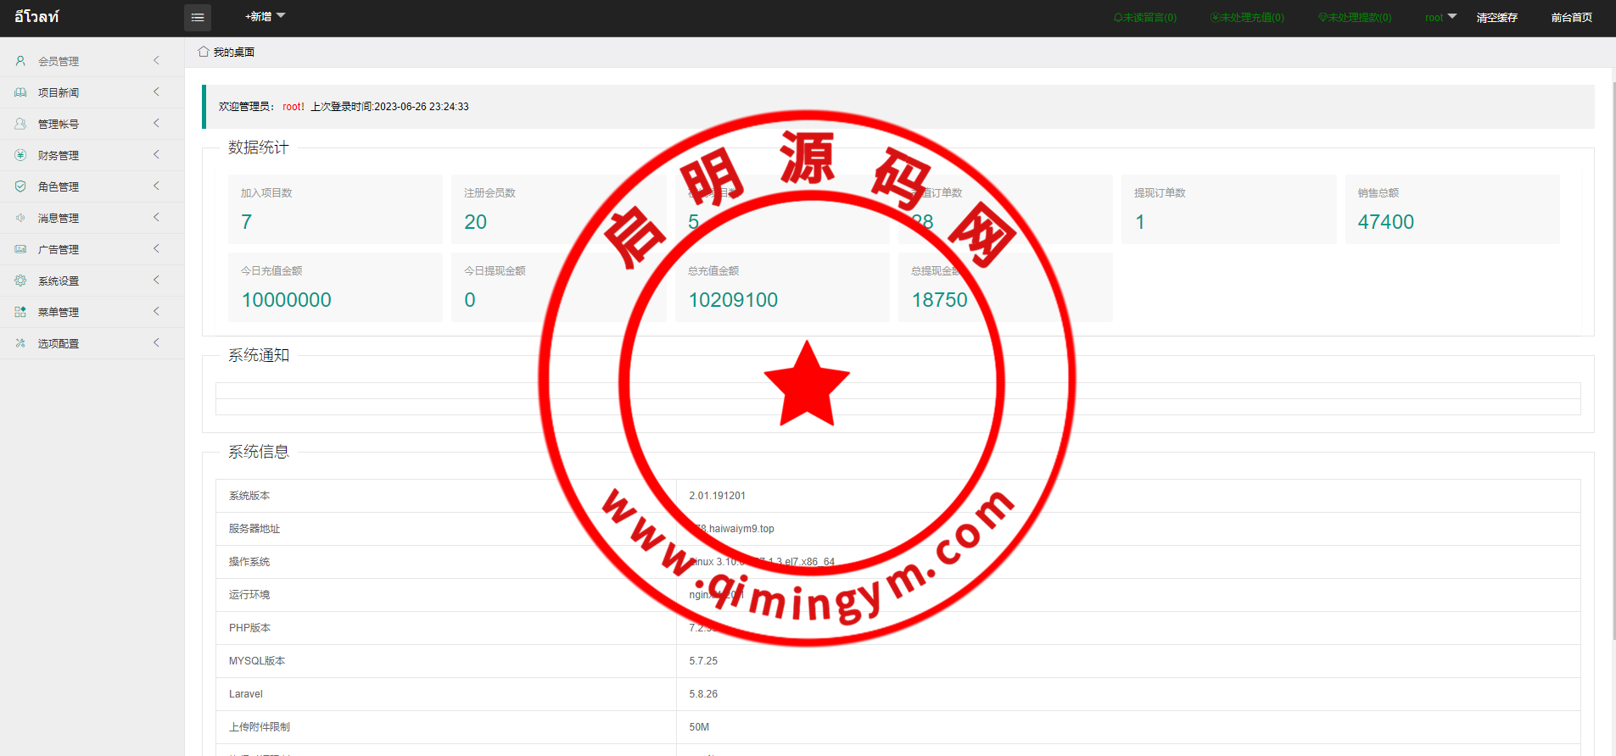Viewport: 1616px width, 756px height.
Task: Click the 角色管理 shield icon
Action: (x=20, y=186)
